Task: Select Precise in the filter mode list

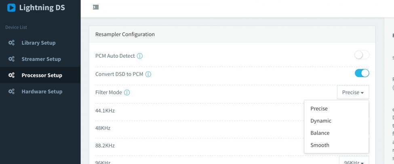Action: tap(319, 108)
